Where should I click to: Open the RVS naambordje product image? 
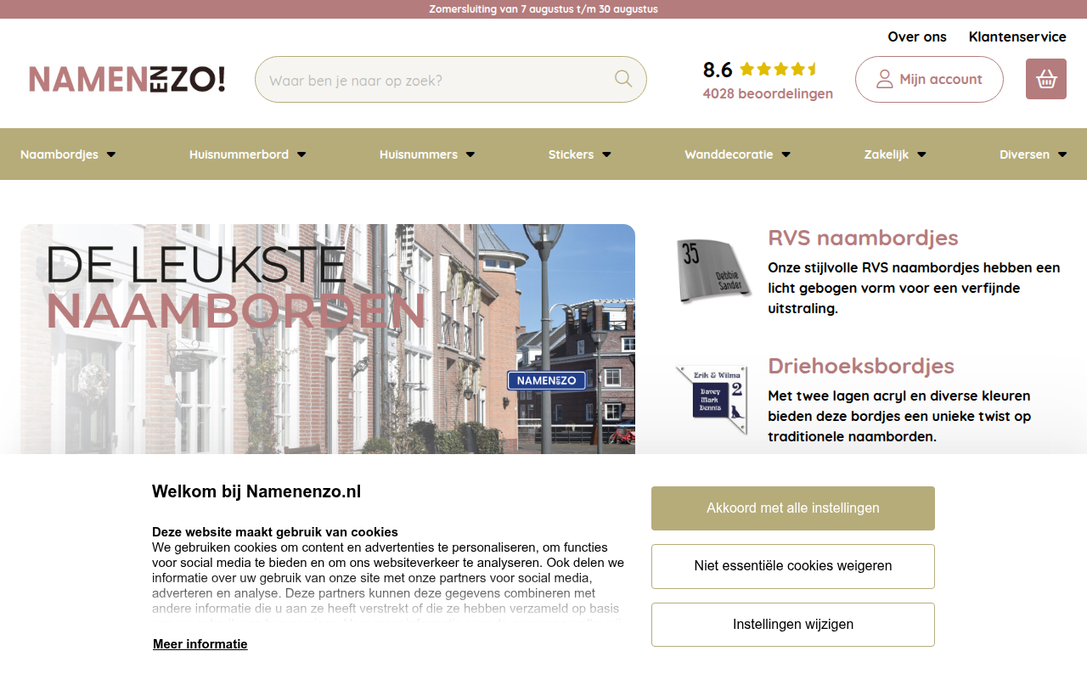click(714, 272)
